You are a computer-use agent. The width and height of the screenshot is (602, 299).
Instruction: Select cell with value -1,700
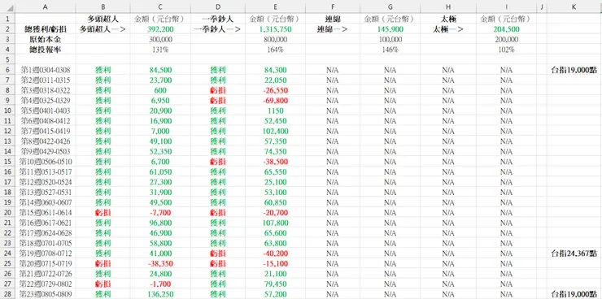[160, 284]
